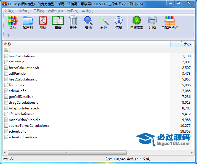Show archive Info (信息) icon
This screenshot has width=197, height=164.
tap(118, 23)
